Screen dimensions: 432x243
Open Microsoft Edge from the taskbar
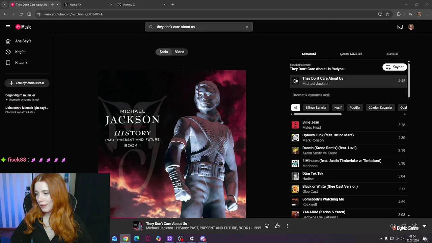[137, 239]
